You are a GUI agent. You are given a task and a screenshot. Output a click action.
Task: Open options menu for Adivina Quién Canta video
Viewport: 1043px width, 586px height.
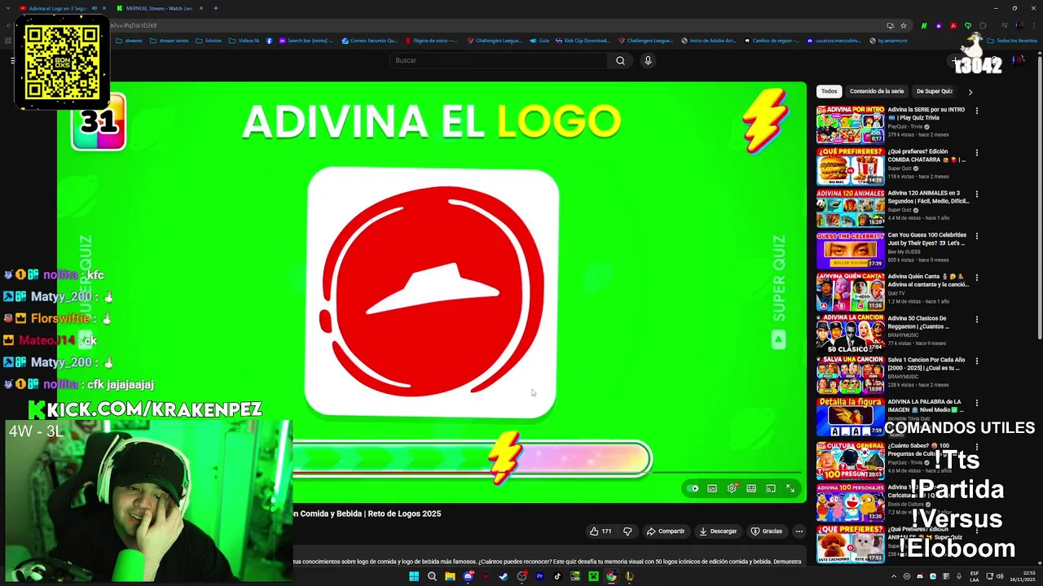point(976,278)
